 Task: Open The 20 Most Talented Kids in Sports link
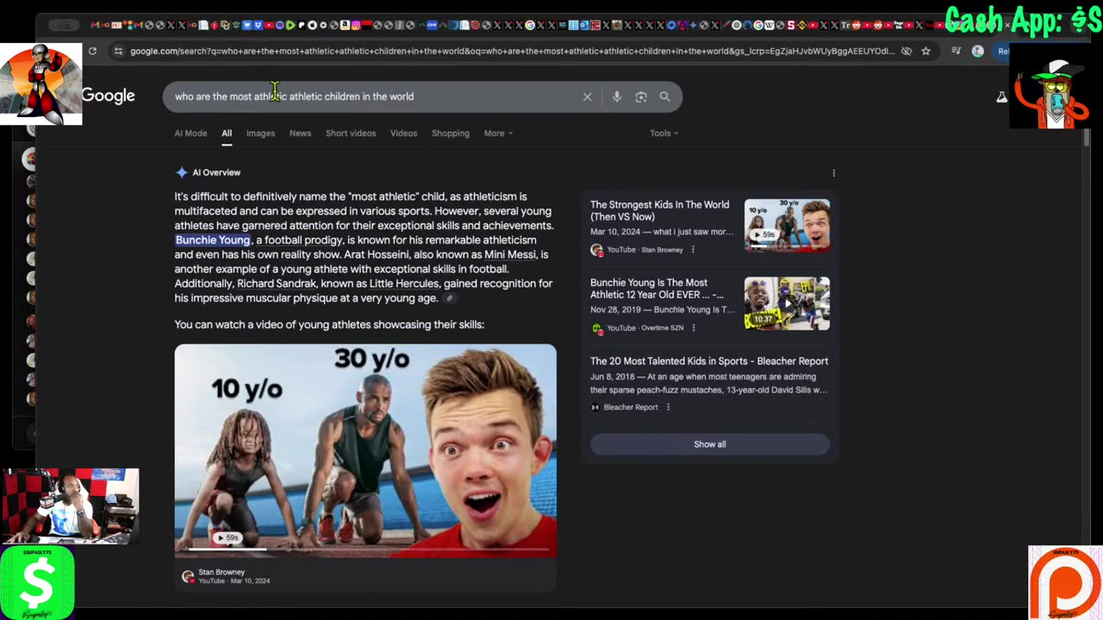pyautogui.click(x=709, y=362)
